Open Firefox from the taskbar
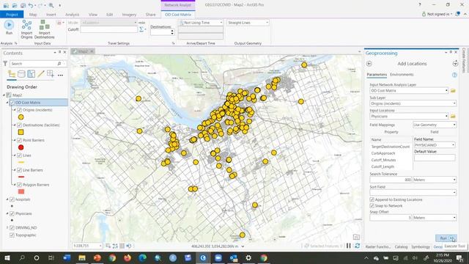The image size is (469, 264). [x=128, y=257]
